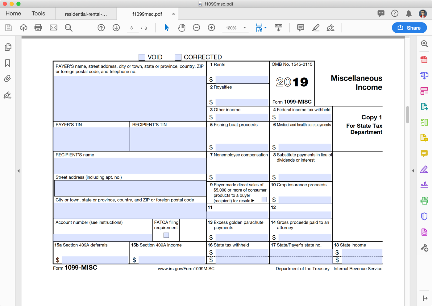Screen dimensions: 432x306
Task: Click the Bookmarks icon in left panel
Action: point(7,63)
